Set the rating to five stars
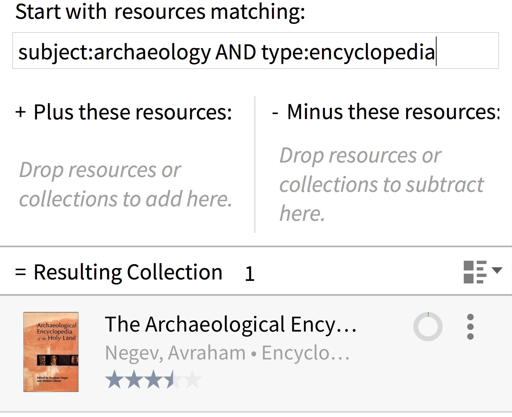 193,379
